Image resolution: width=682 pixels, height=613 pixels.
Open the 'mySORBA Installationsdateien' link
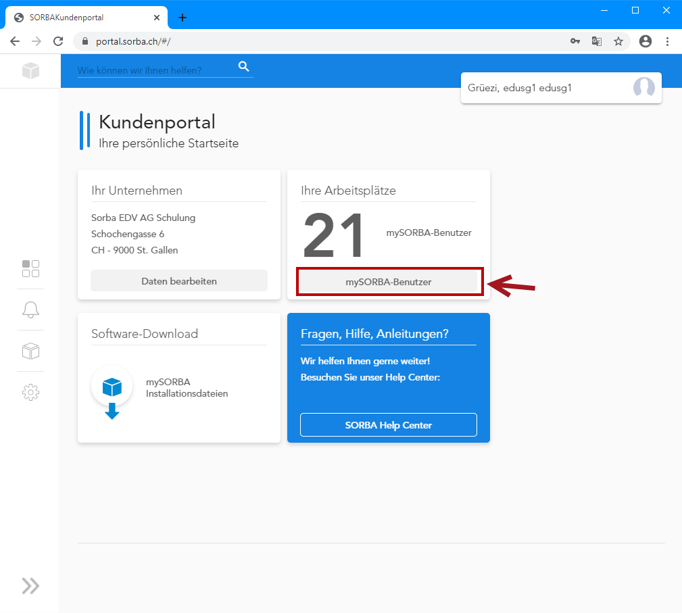pyautogui.click(x=187, y=388)
